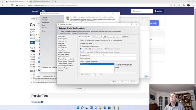
Task: Open the Data Directories tab
Action: pyautogui.click(x=96, y=37)
